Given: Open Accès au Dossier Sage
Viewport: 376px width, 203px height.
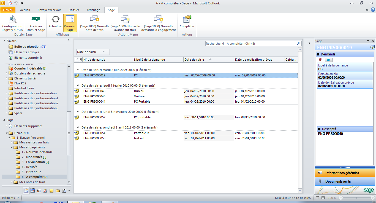Looking at the screenshot, I should pyautogui.click(x=36, y=23).
